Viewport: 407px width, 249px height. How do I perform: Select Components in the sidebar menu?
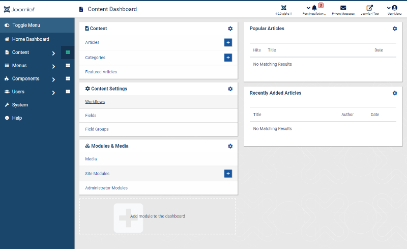26,78
